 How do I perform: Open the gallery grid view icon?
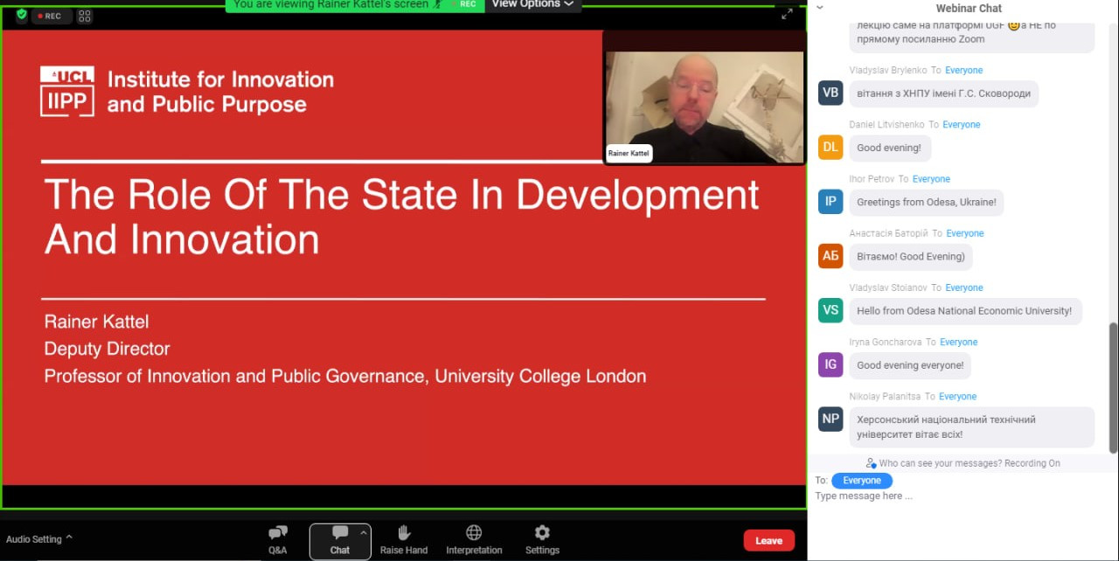coord(85,16)
